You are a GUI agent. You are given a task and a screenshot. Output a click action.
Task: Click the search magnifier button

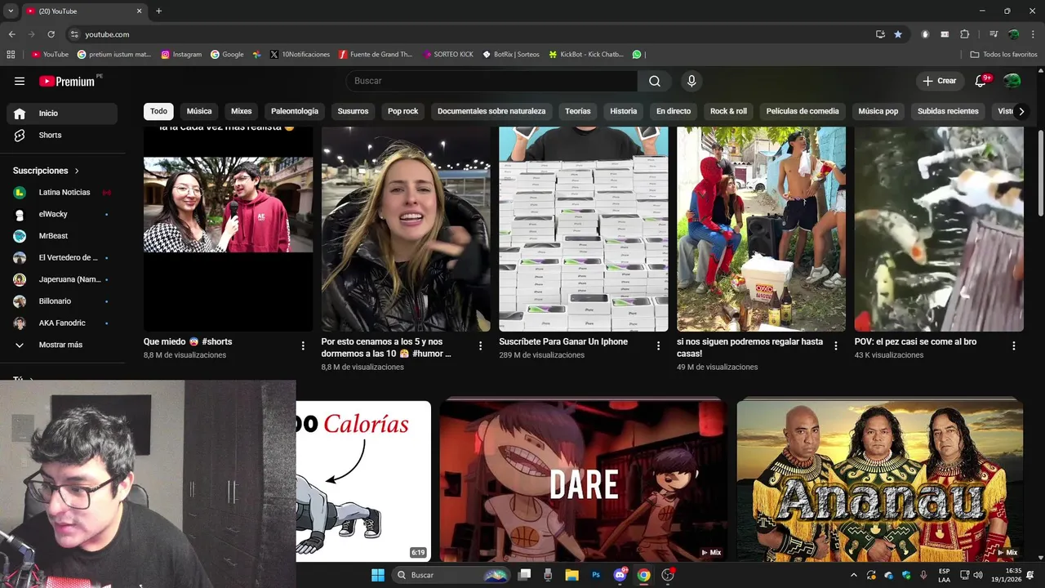[655, 81]
